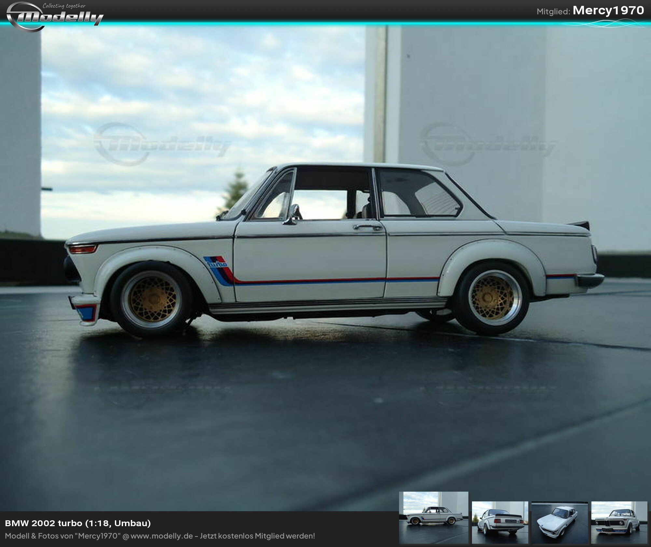The width and height of the screenshot is (651, 547).
Task: Click the right Modelly watermark on the photo
Action: [487, 144]
